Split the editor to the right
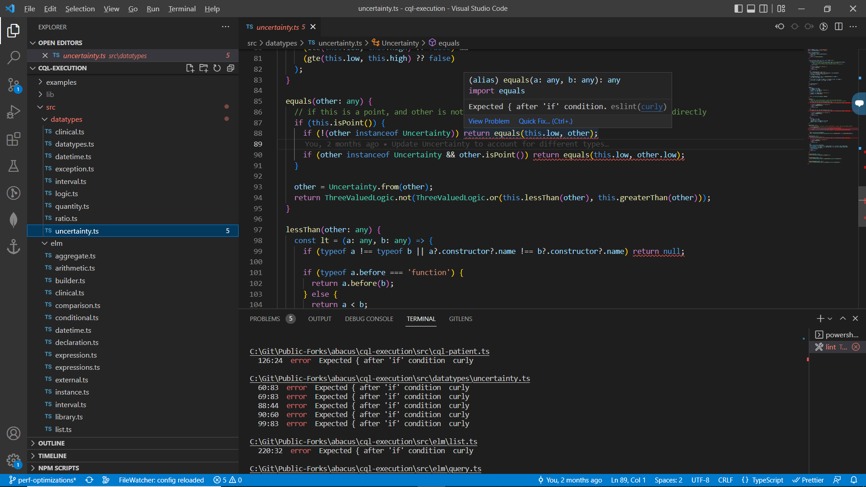This screenshot has width=866, height=487. coord(838,27)
